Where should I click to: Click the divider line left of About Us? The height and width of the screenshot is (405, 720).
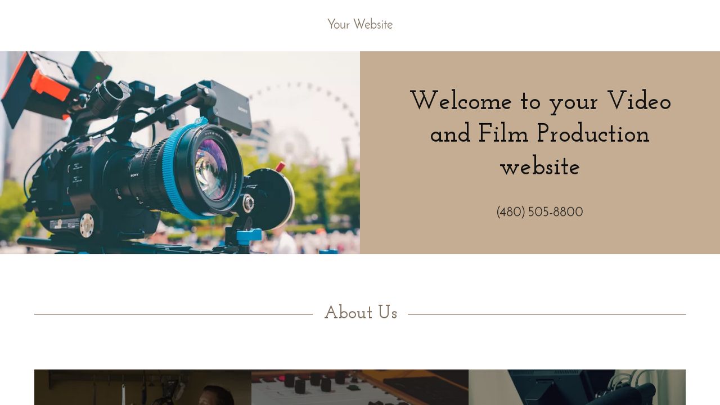pos(173,314)
